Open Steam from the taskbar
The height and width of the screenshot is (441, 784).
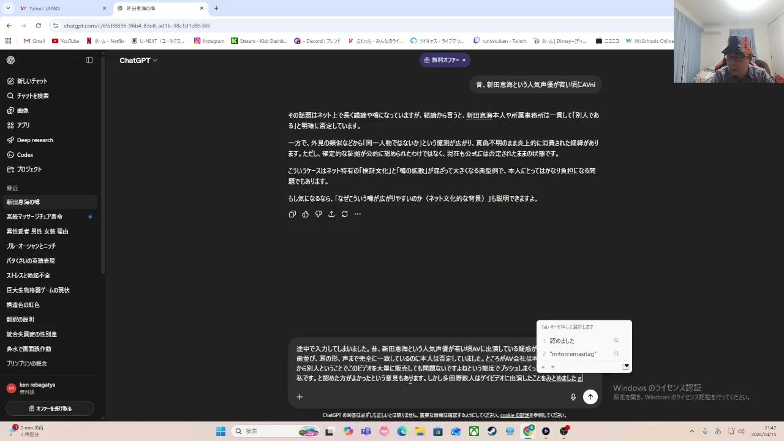click(x=492, y=431)
